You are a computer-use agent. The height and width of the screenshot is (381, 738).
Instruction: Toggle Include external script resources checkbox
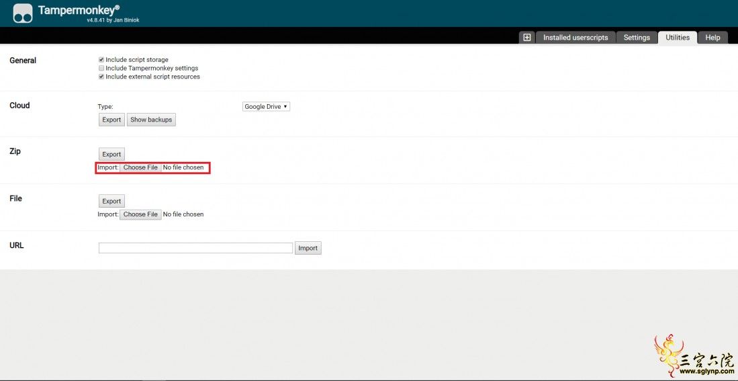pyautogui.click(x=101, y=77)
